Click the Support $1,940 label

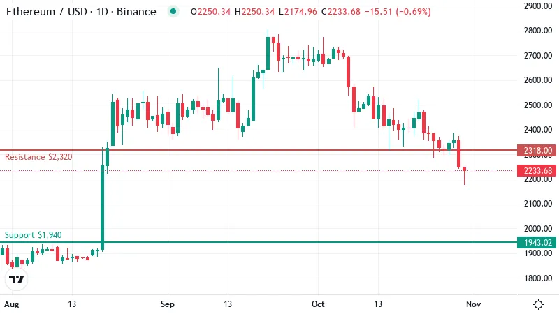(x=33, y=235)
